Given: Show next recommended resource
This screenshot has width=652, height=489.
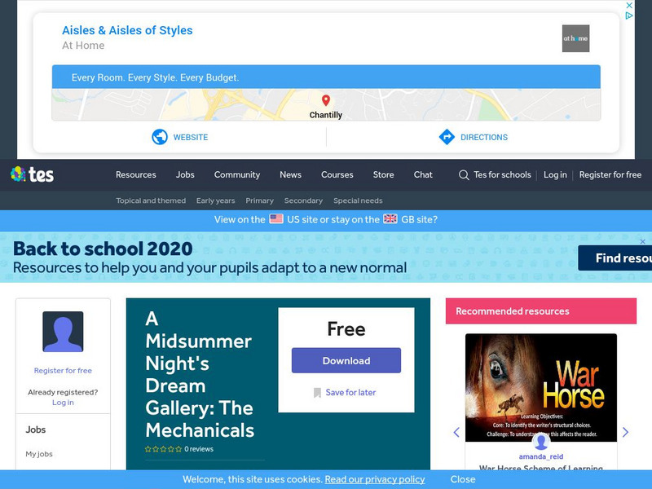Looking at the screenshot, I should pos(625,433).
